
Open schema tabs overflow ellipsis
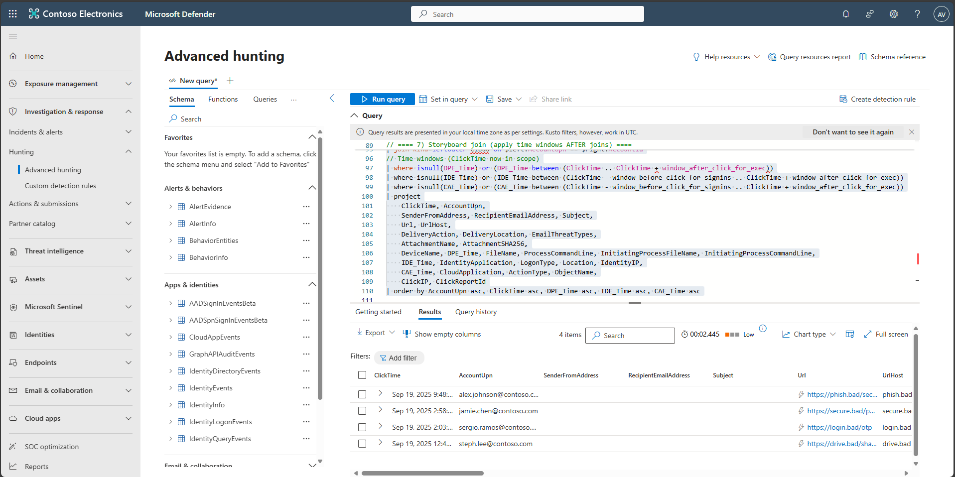294,100
